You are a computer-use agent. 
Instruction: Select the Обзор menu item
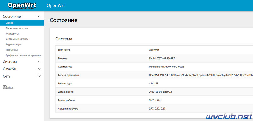point(22,23)
